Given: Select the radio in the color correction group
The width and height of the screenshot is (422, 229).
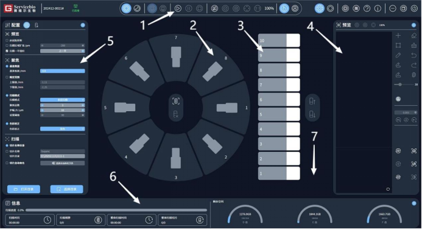Looking at the screenshot, I should click(x=7, y=124).
